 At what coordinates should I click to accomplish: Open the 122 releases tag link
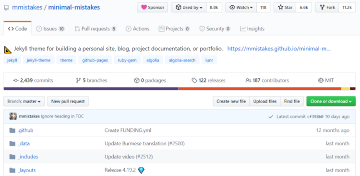[208, 81]
